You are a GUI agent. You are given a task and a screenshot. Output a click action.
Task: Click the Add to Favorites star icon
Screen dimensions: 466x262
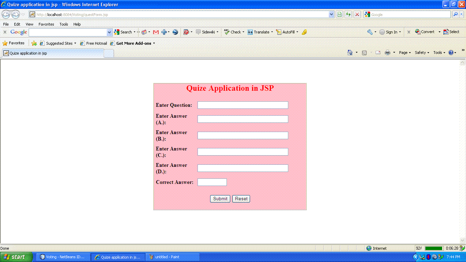coord(34,43)
